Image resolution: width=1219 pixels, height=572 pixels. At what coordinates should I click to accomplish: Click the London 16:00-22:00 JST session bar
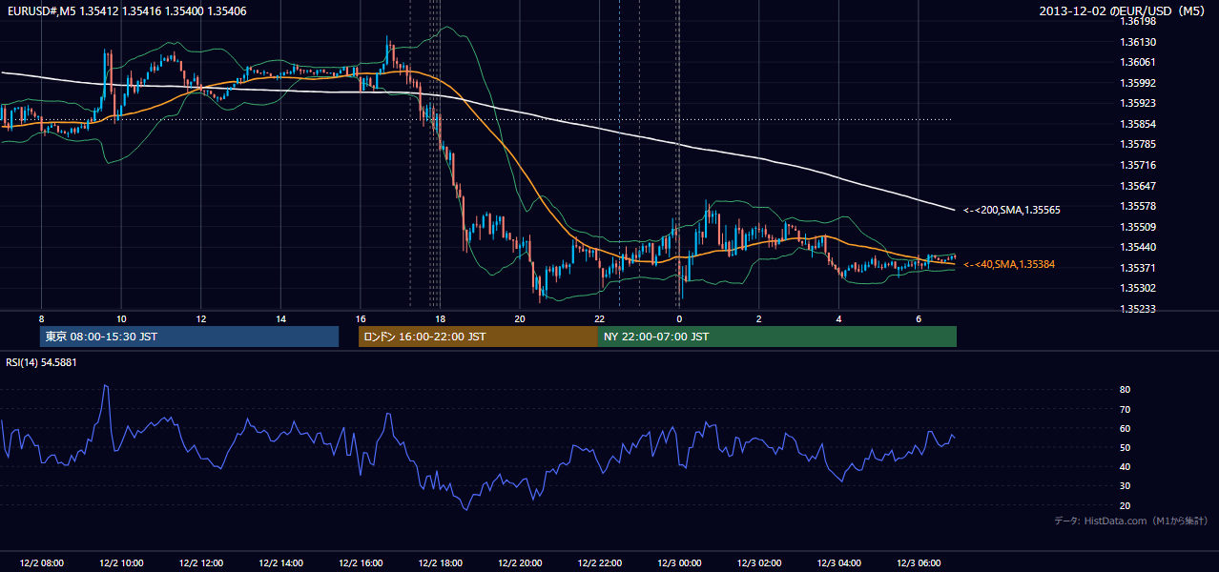[x=478, y=337]
